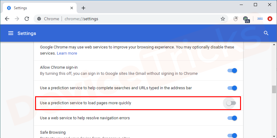Image resolution: width=277 pixels, height=138 pixels.
Task: Open the hamburger menu beside Settings
Action: coord(11,33)
